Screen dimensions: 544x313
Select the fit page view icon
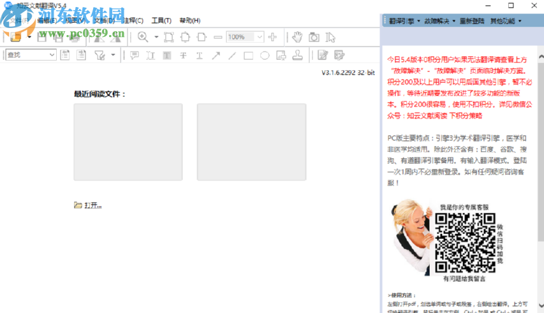pos(185,37)
